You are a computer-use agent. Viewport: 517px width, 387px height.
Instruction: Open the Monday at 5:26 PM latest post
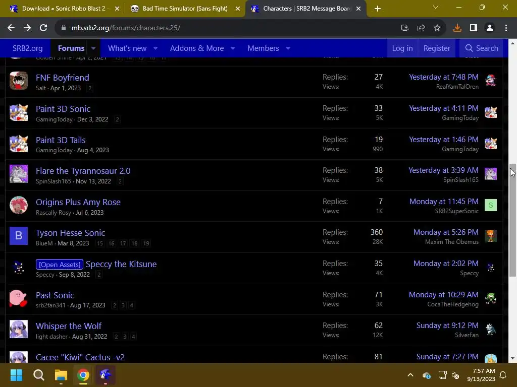tap(446, 232)
